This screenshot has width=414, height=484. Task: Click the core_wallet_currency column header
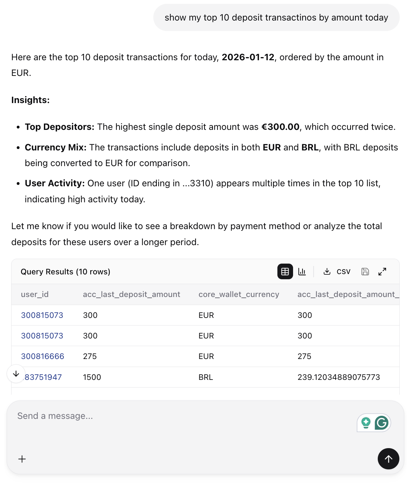(239, 294)
